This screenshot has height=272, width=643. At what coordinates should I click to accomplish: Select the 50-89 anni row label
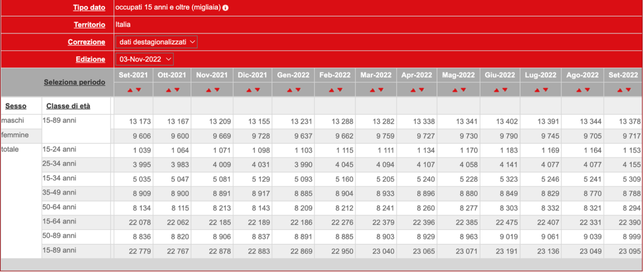pyautogui.click(x=59, y=236)
